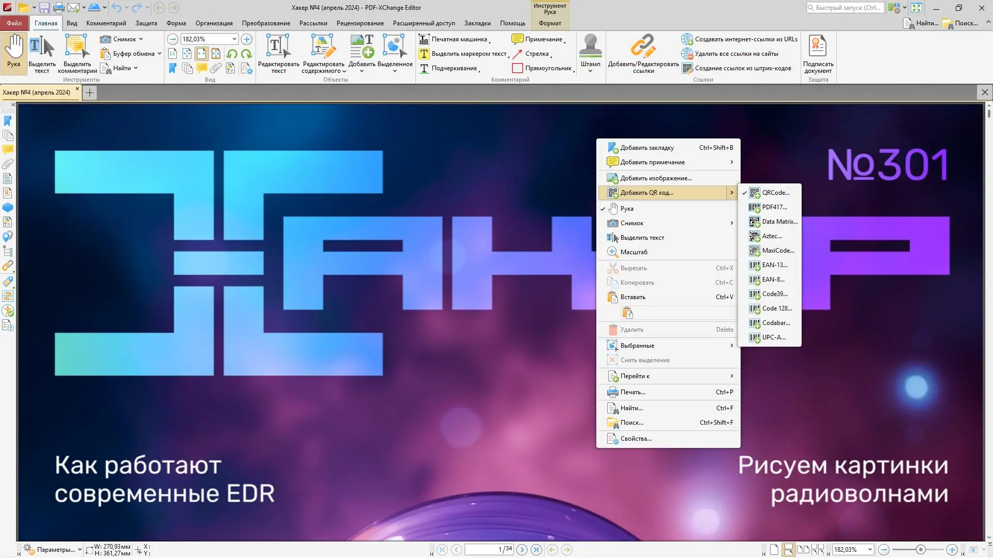Click the Stamp (Штамп) tool icon
Image resolution: width=993 pixels, height=558 pixels.
[x=590, y=47]
